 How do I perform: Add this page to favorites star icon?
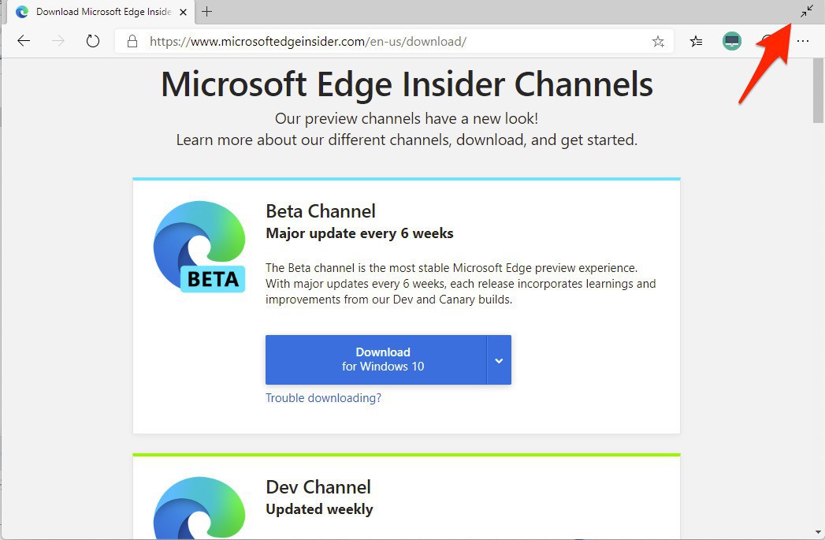[658, 41]
